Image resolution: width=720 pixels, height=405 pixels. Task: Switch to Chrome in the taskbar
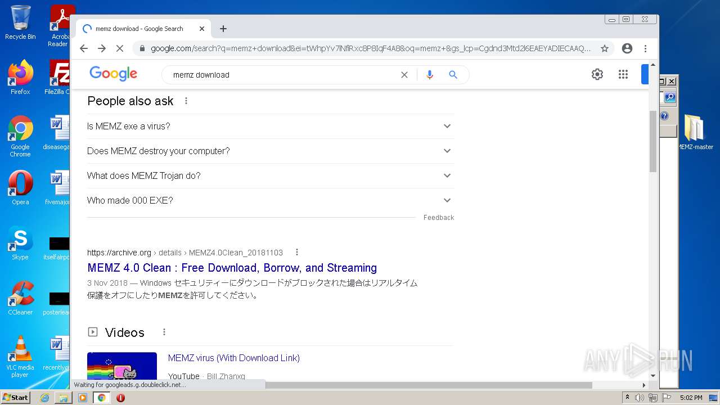coord(102,398)
